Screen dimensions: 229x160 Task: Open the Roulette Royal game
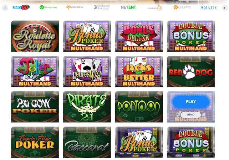35,36
